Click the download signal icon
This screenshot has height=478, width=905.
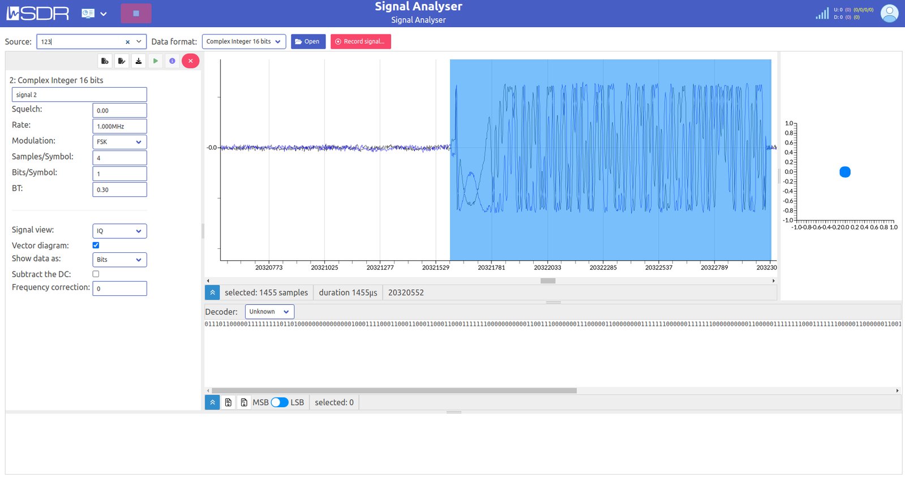pos(138,61)
